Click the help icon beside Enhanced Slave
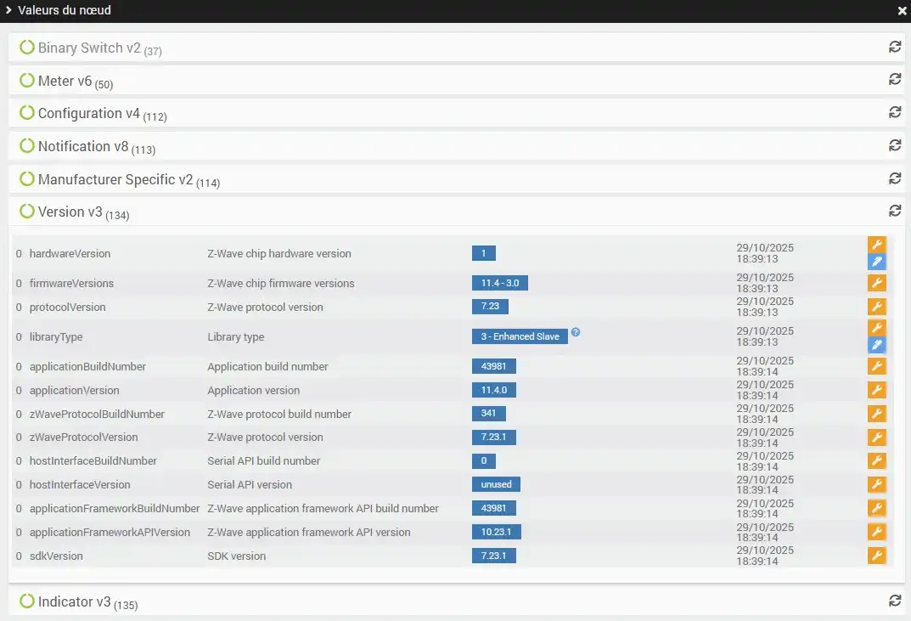The width and height of the screenshot is (911, 621). coord(576,332)
